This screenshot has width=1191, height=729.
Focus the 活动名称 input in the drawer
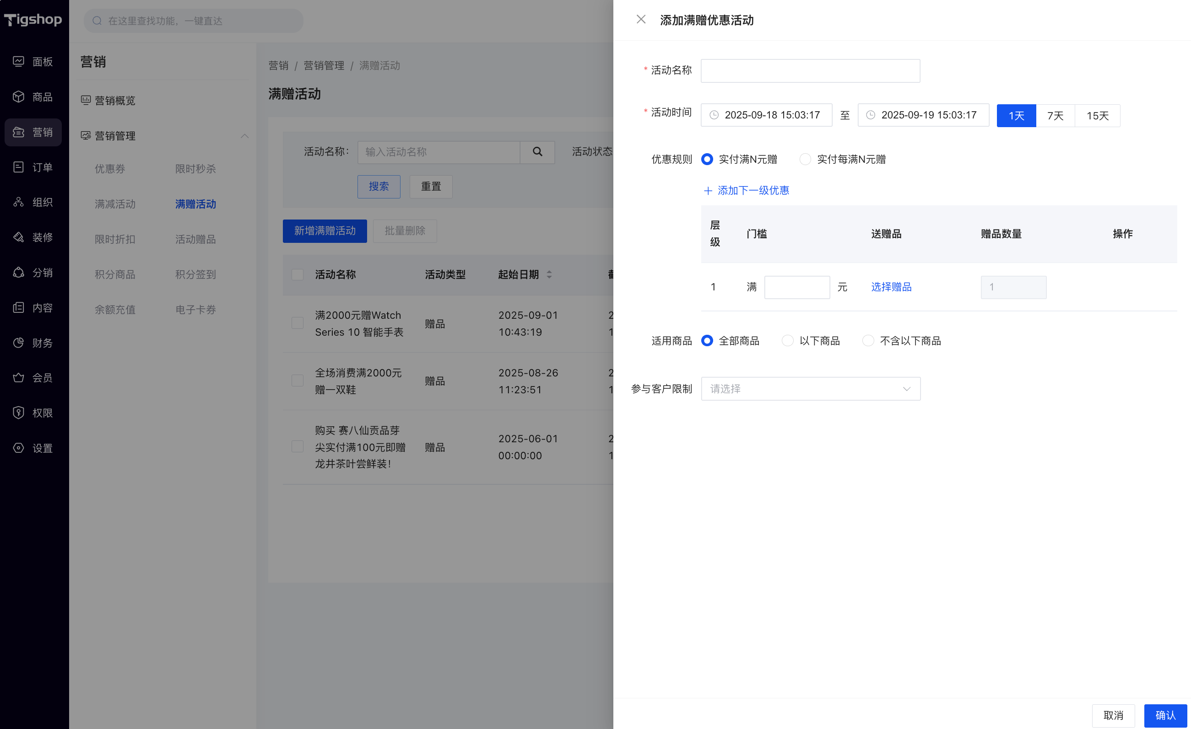click(x=811, y=70)
